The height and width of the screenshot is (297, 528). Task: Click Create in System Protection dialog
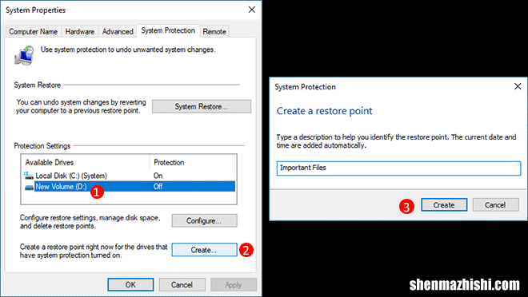pyautogui.click(x=444, y=205)
